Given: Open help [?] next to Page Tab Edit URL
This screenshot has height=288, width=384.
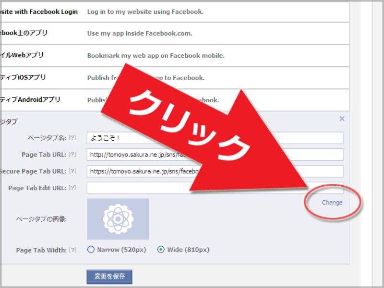Looking at the screenshot, I should [x=72, y=188].
